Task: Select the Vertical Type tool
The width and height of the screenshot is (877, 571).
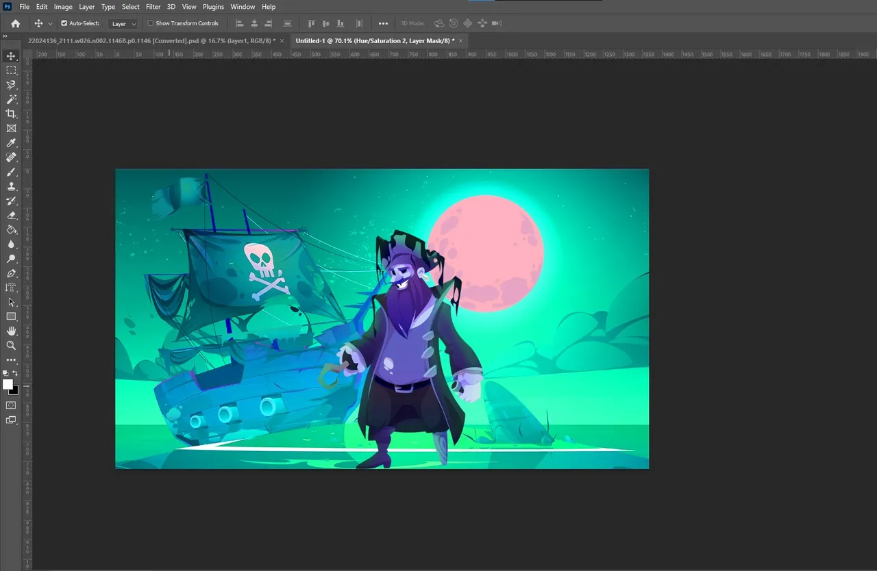Action: (11, 288)
